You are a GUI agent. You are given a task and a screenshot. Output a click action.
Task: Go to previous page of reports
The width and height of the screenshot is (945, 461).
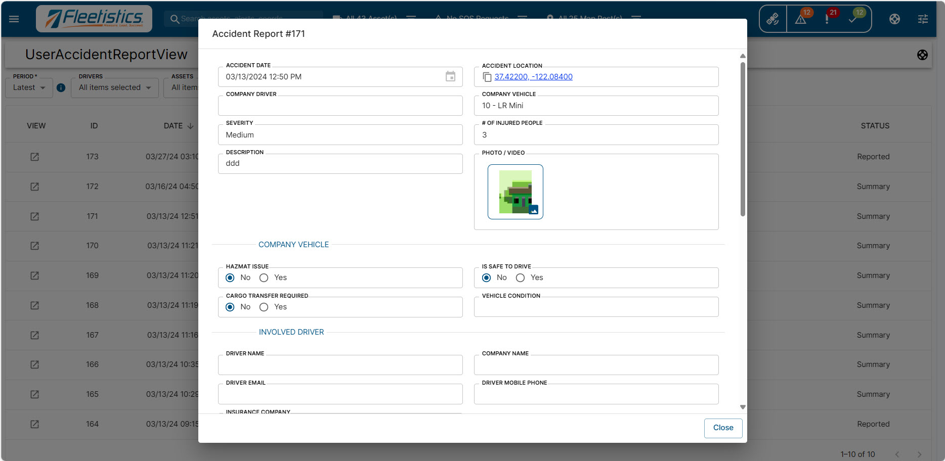tap(897, 454)
